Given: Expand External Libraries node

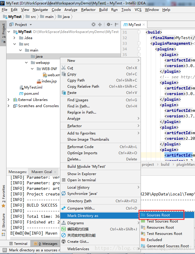Looking at the screenshot, I should (9, 99).
